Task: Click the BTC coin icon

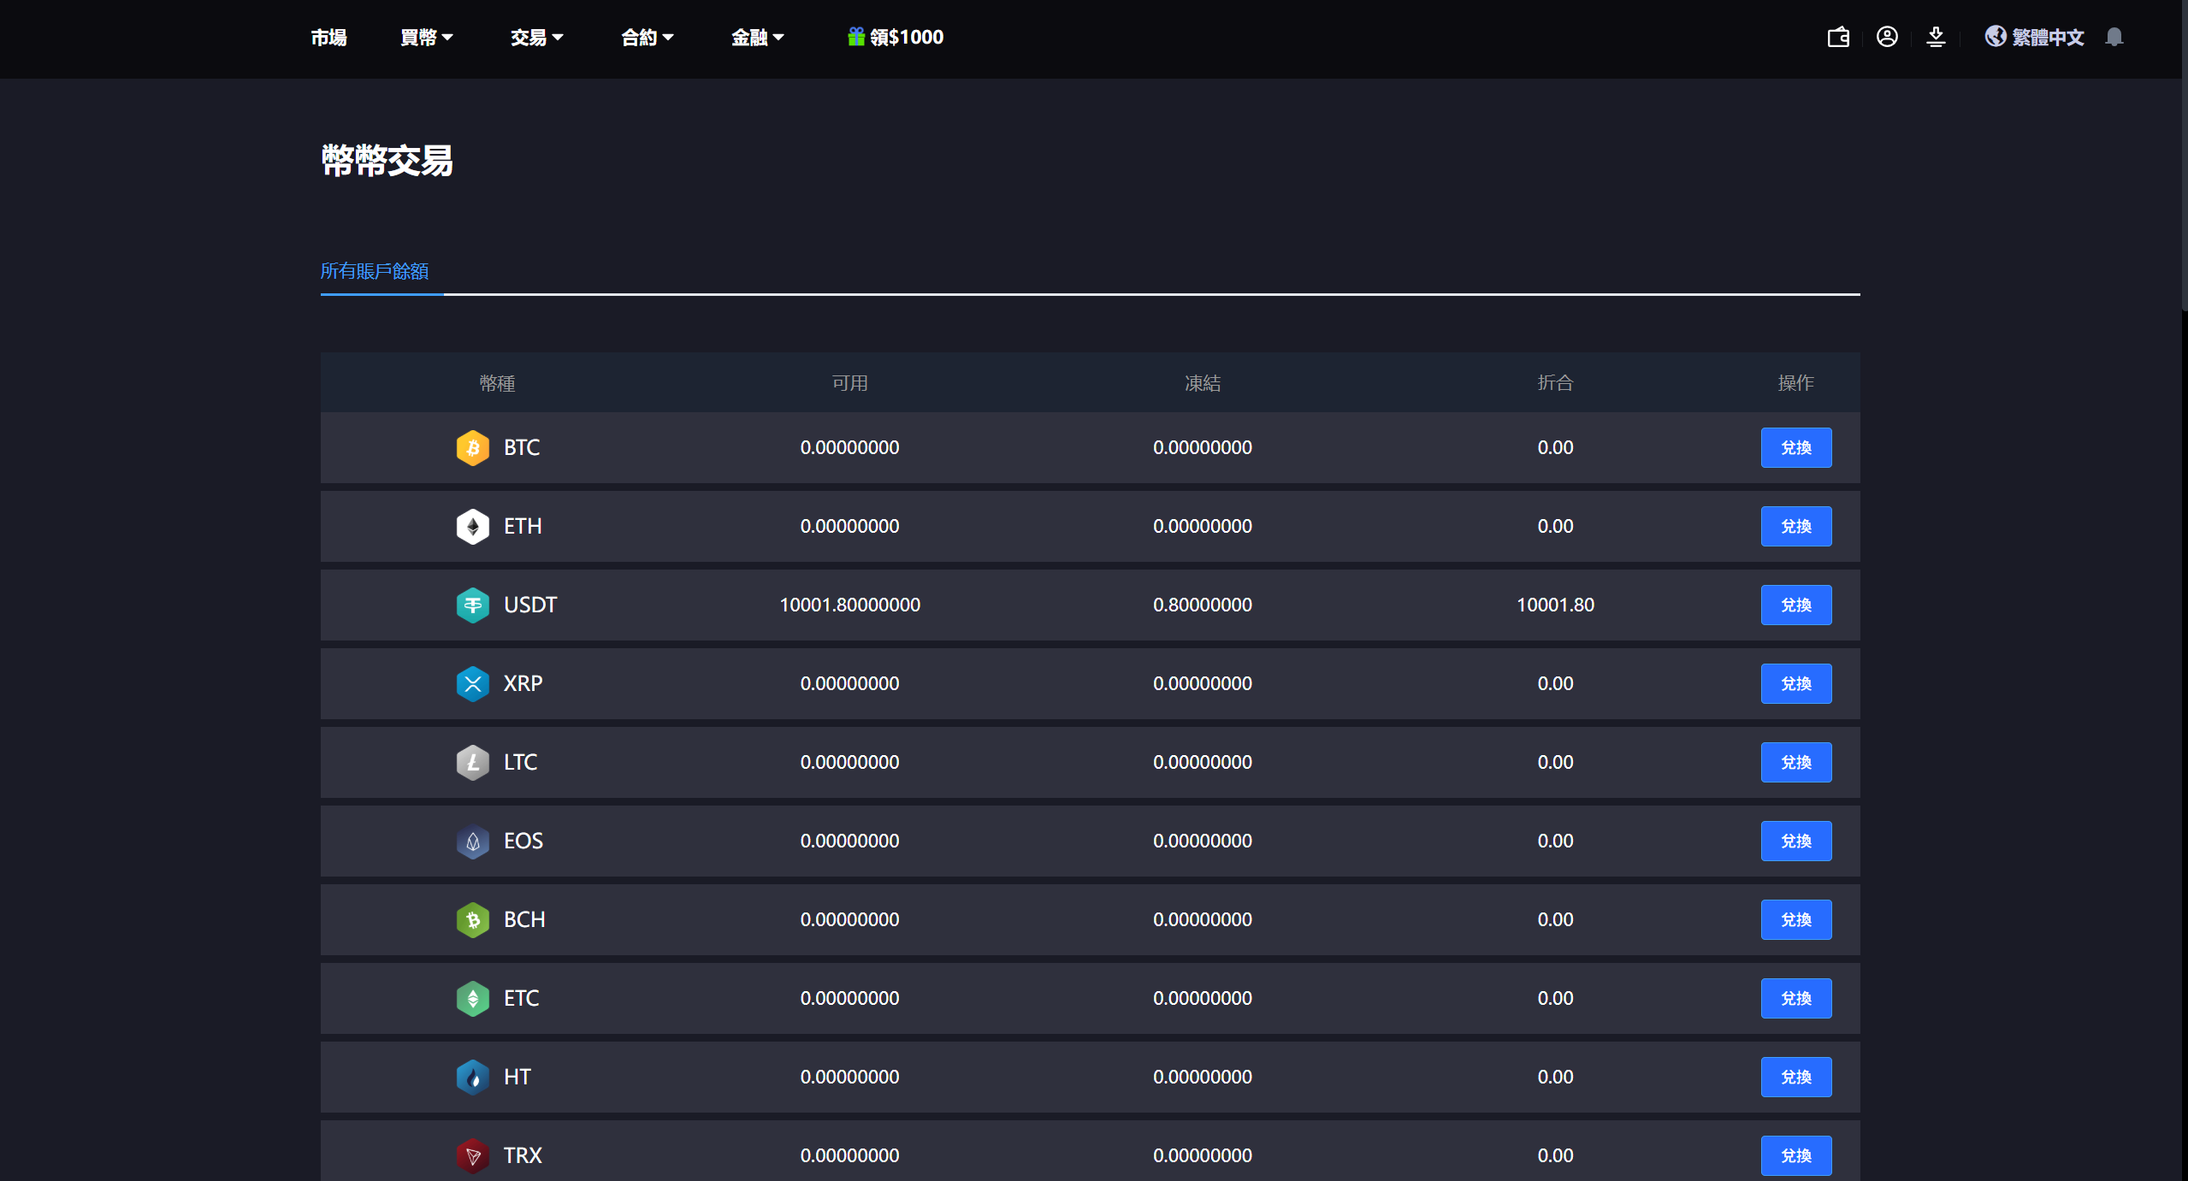Action: (x=473, y=448)
